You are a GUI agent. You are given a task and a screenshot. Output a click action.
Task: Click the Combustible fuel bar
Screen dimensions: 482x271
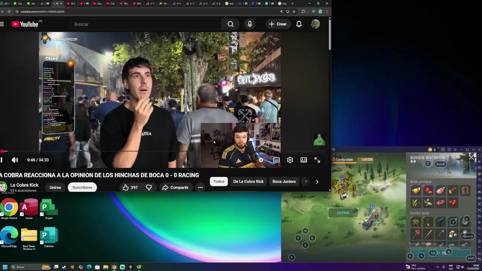click(353, 160)
